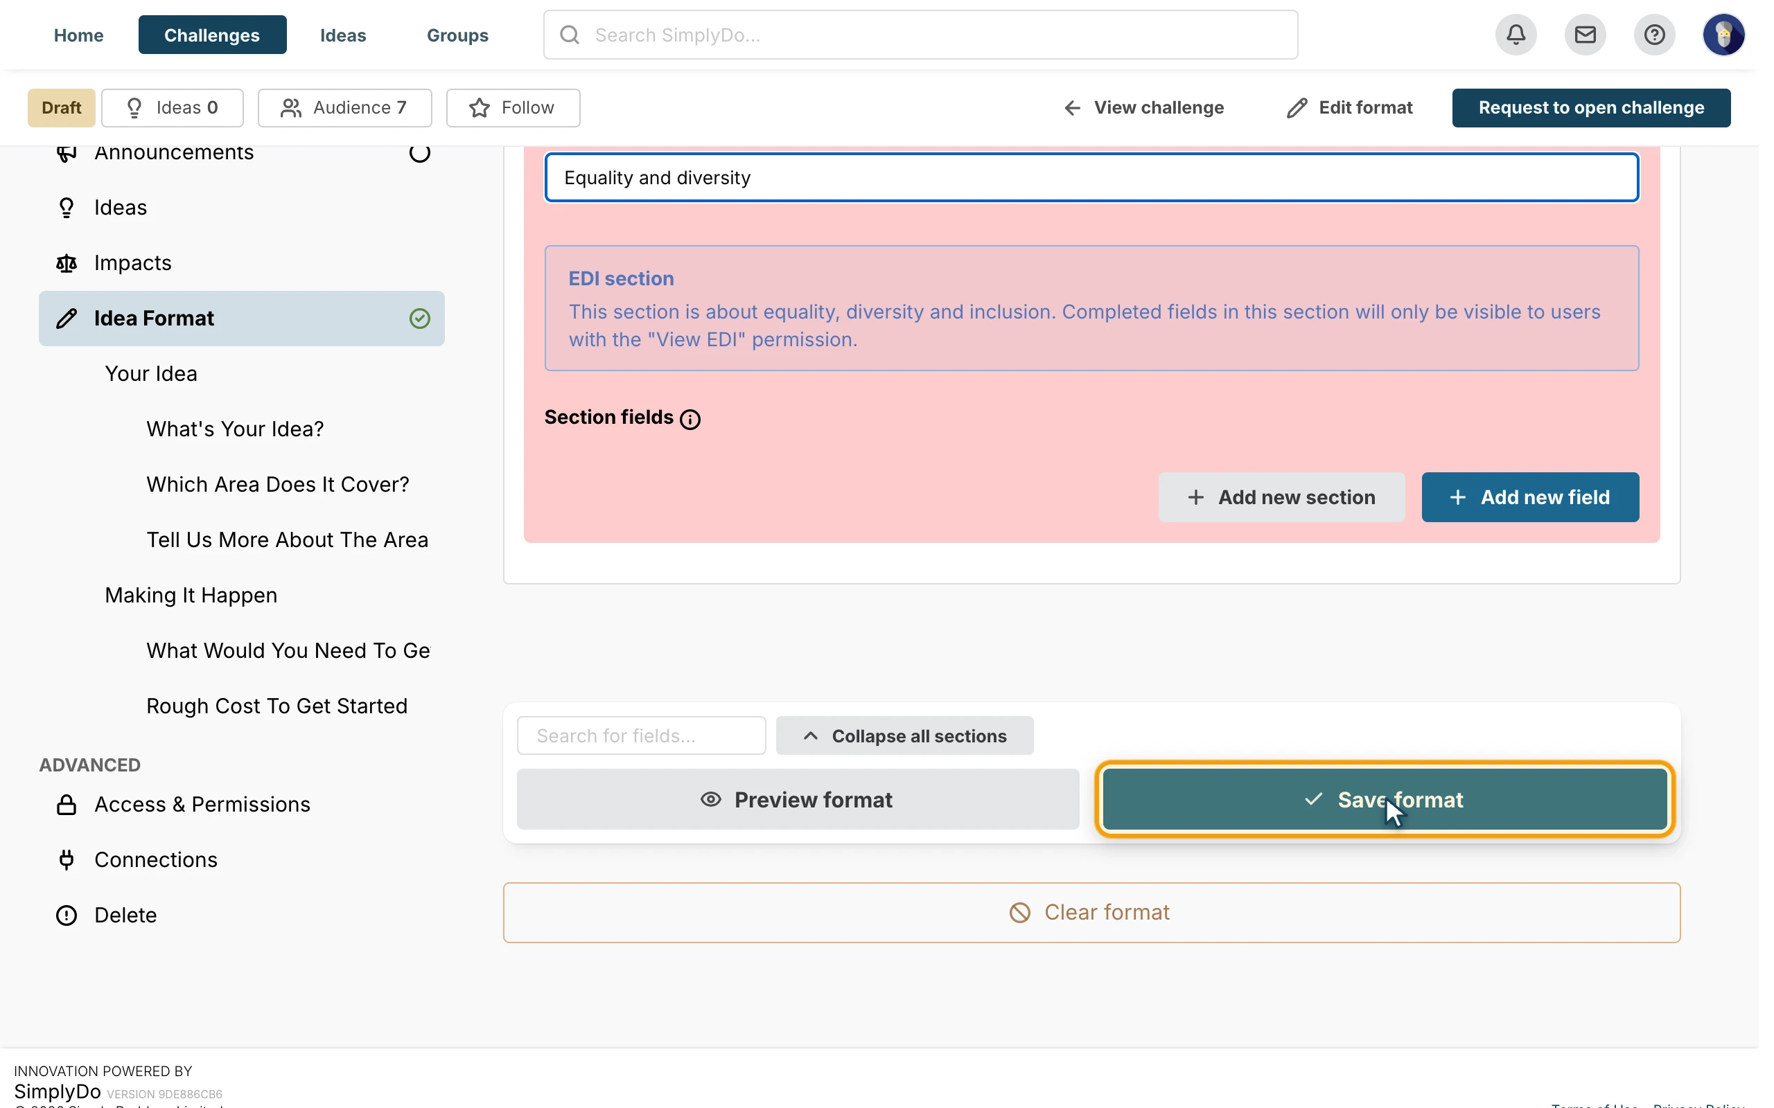
Task: Open the Audience 7 list
Action: 344,108
